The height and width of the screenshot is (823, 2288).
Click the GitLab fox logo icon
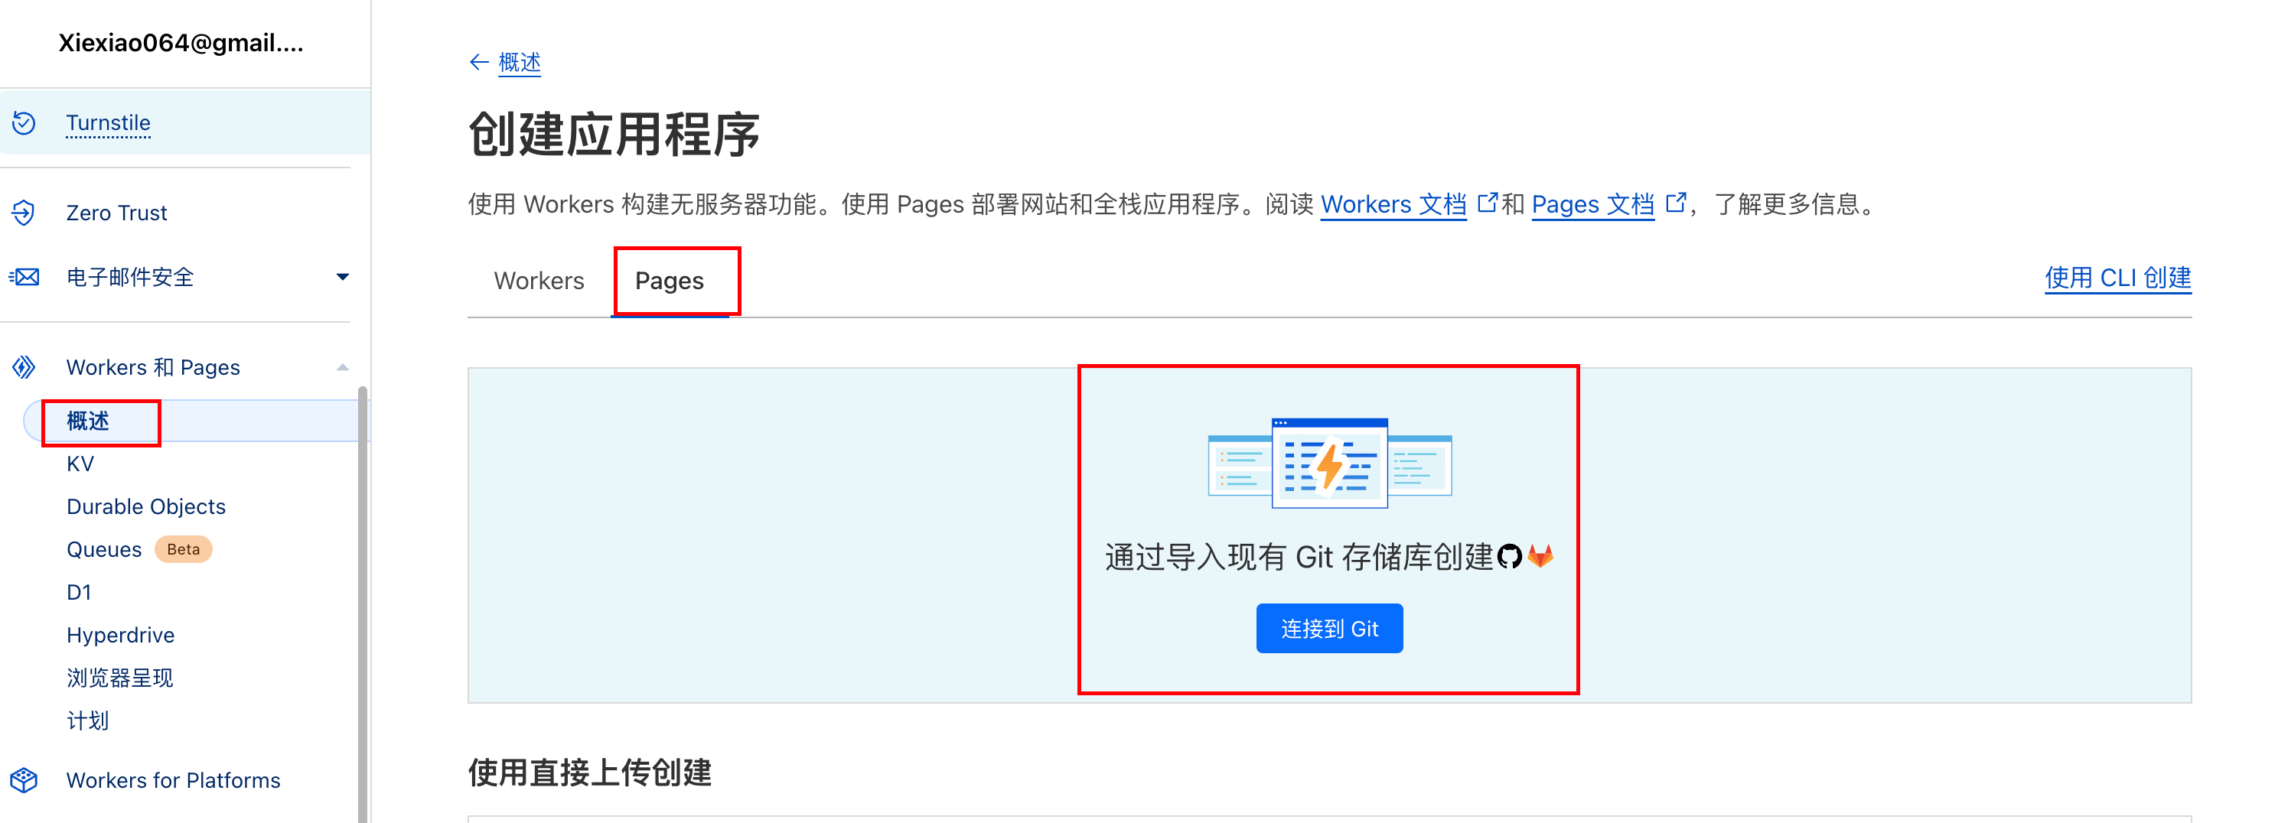coord(1540,557)
